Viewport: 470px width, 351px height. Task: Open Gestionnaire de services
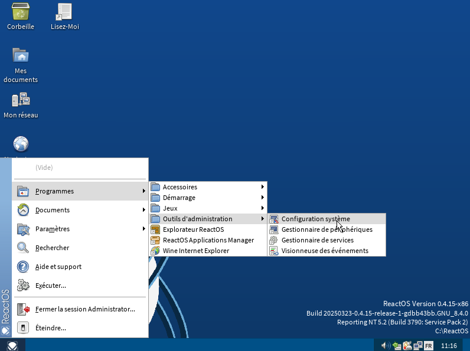pos(317,240)
